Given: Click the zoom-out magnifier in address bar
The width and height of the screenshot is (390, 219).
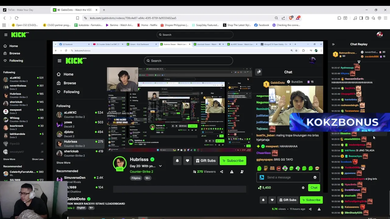Looking at the screenshot, I should point(276,18).
